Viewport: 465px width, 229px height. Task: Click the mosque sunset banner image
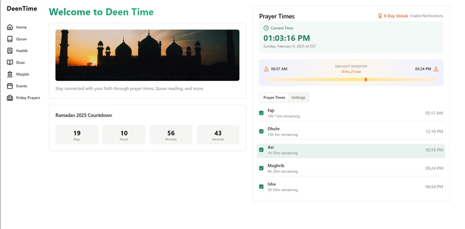click(147, 55)
